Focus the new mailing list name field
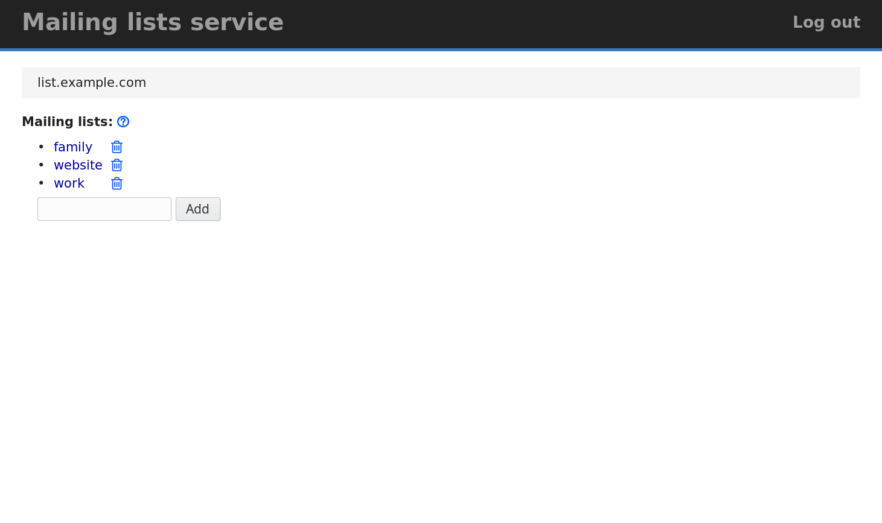The image size is (882, 523). (104, 209)
